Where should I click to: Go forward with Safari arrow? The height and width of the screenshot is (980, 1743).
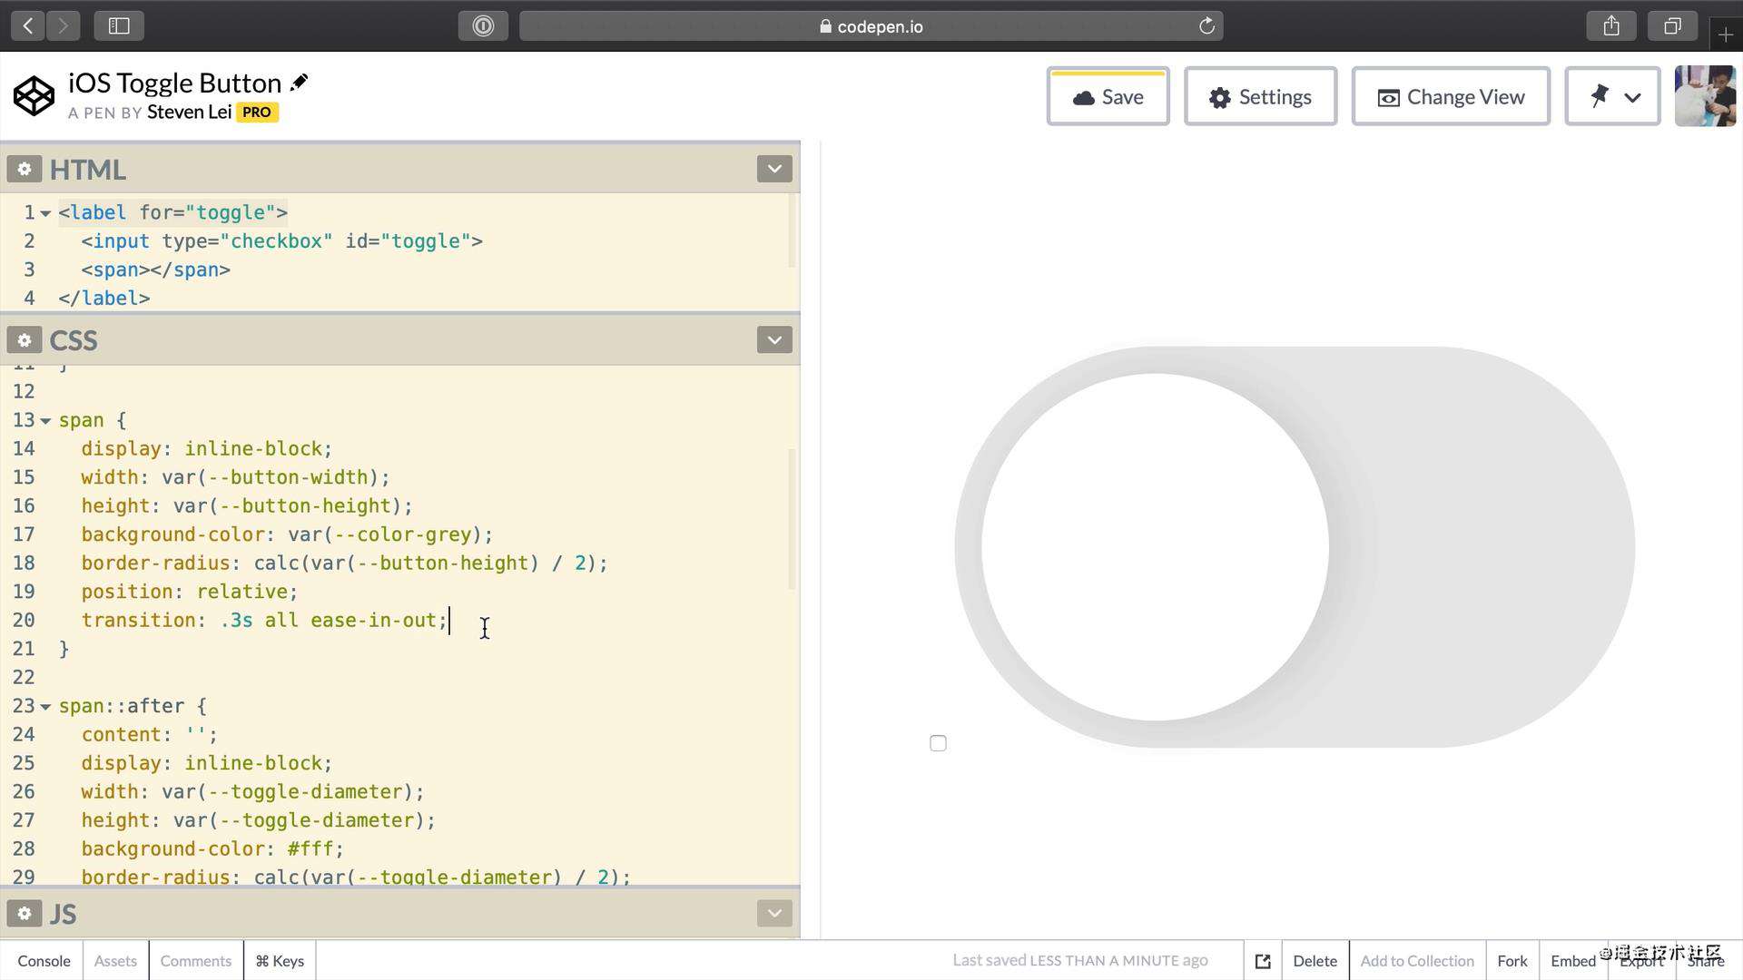[x=63, y=26]
